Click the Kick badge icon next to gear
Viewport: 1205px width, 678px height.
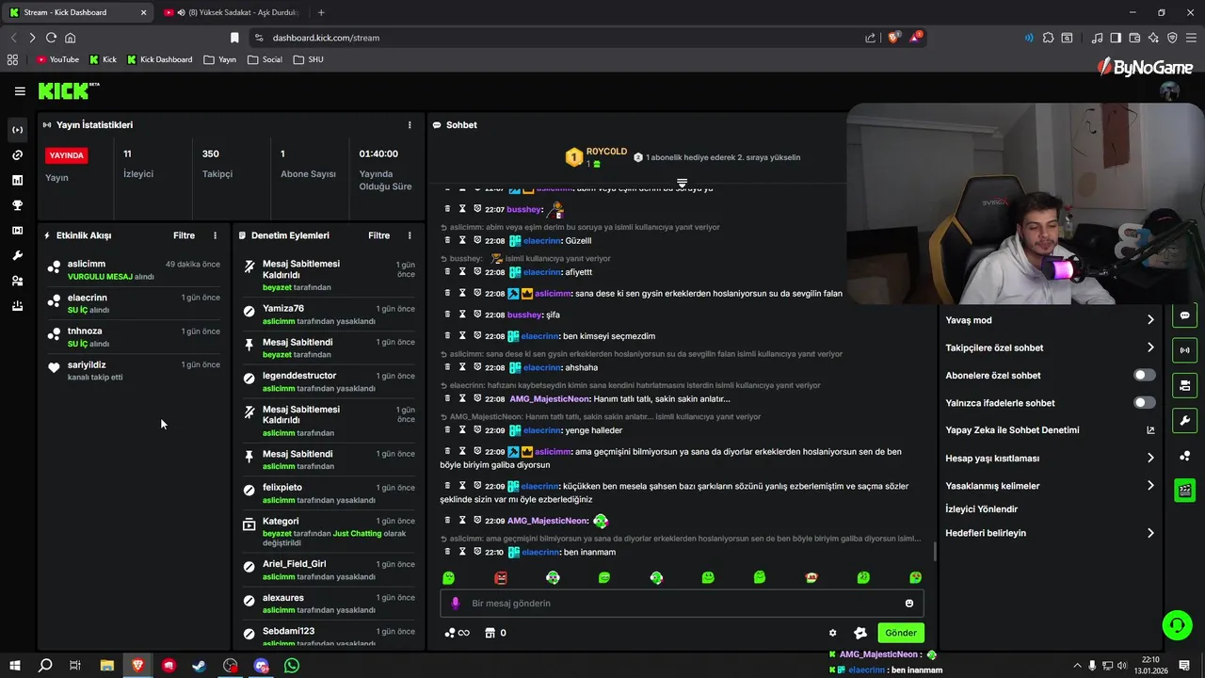pyautogui.click(x=860, y=633)
